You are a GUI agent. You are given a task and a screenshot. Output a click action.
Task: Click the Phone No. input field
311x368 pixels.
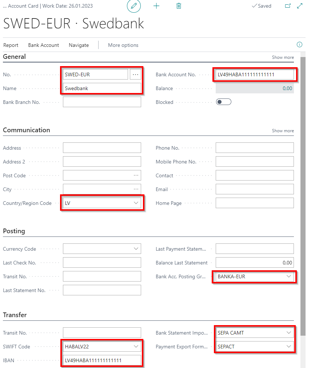tap(255, 147)
